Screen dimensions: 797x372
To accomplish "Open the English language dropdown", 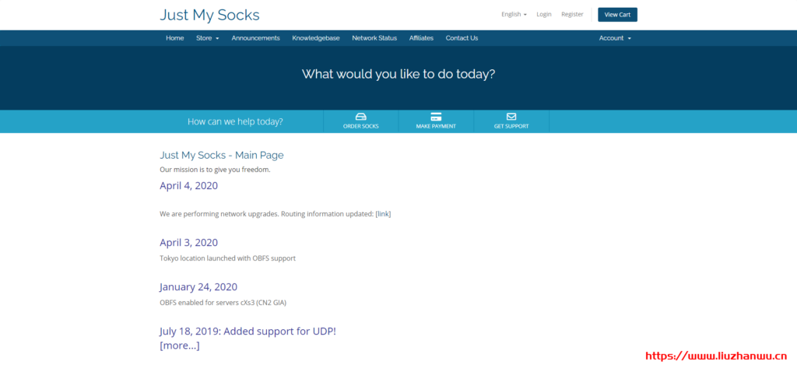I will coord(514,14).
